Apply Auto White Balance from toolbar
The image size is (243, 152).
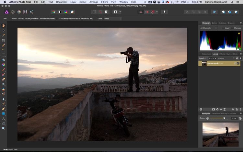click(x=72, y=12)
